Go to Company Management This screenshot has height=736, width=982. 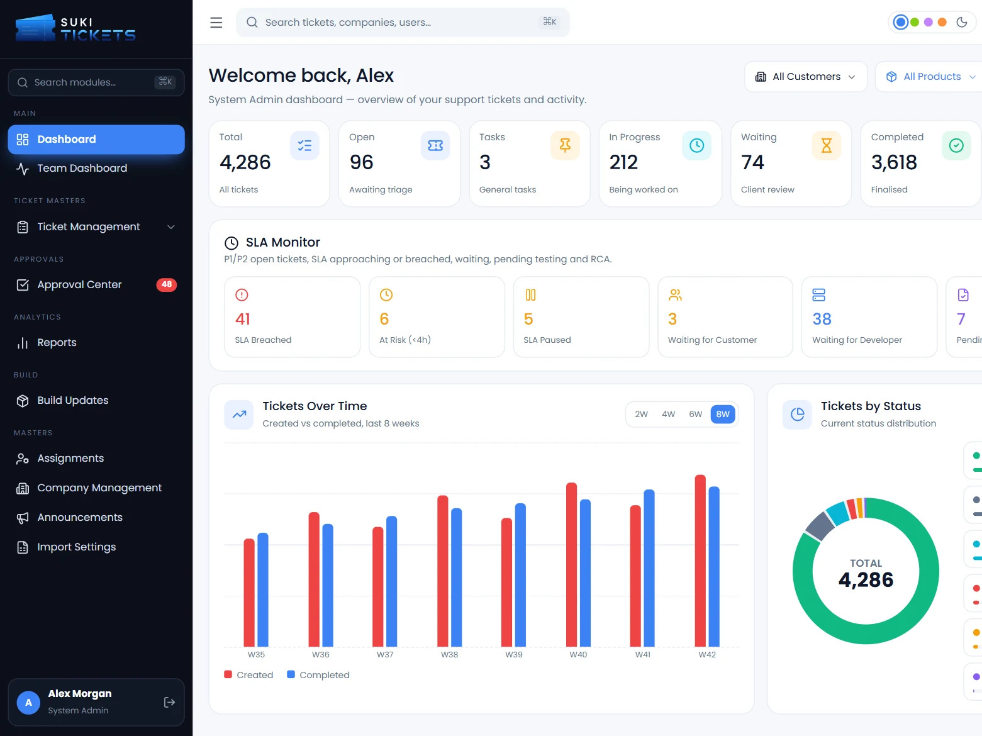tap(96, 488)
